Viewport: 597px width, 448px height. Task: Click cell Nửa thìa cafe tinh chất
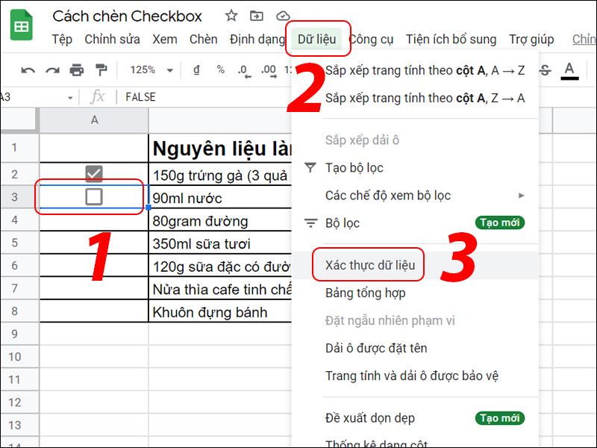click(220, 288)
